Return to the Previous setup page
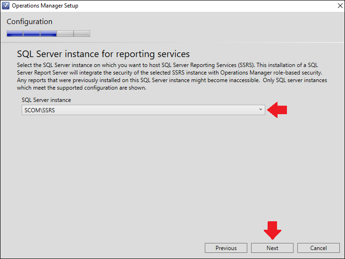345x259 pixels. 226,248
